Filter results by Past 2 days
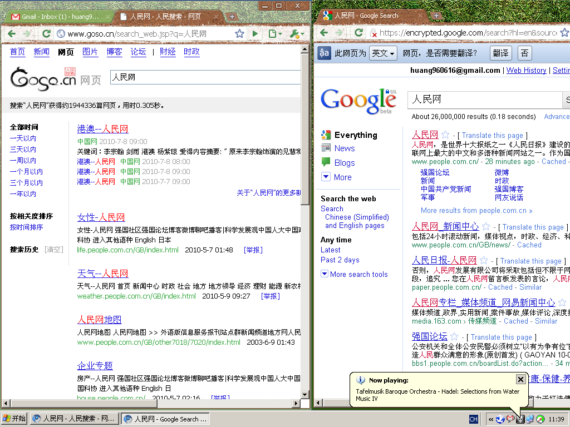This screenshot has height=427, width=570. point(340,260)
